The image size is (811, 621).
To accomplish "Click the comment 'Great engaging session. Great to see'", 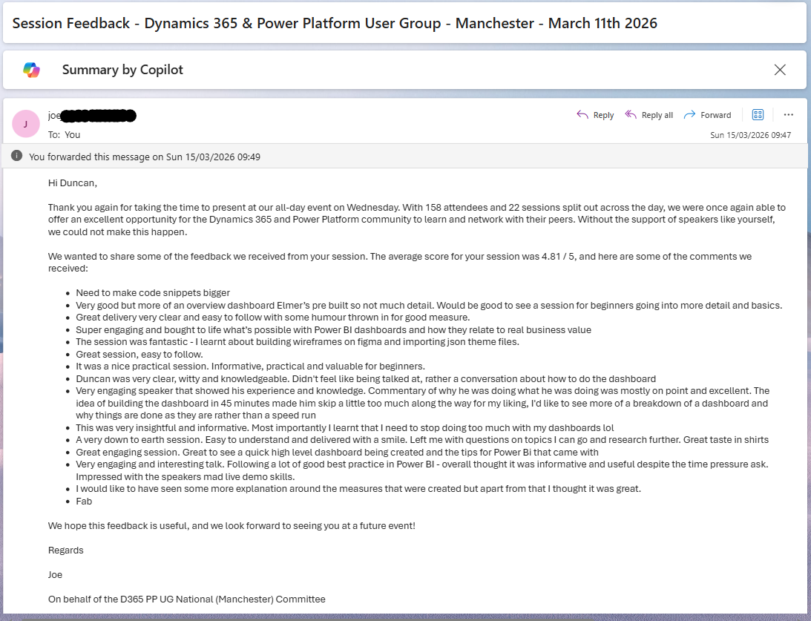I will (337, 452).
